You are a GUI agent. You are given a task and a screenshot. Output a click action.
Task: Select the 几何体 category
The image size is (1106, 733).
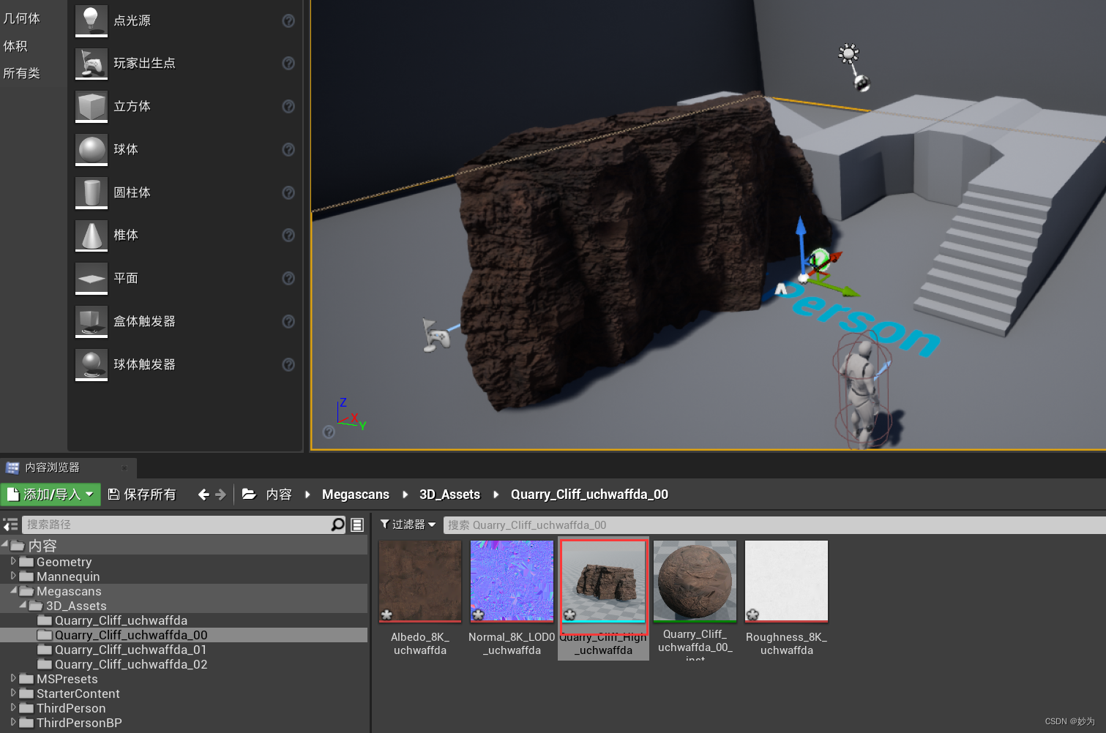click(x=22, y=18)
